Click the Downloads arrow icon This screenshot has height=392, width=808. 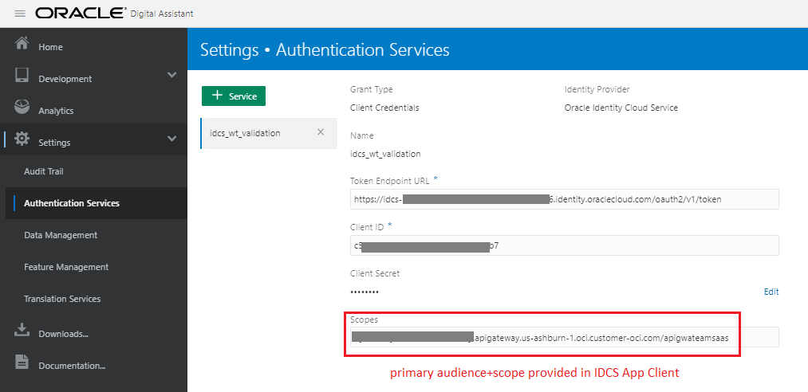pyautogui.click(x=22, y=330)
